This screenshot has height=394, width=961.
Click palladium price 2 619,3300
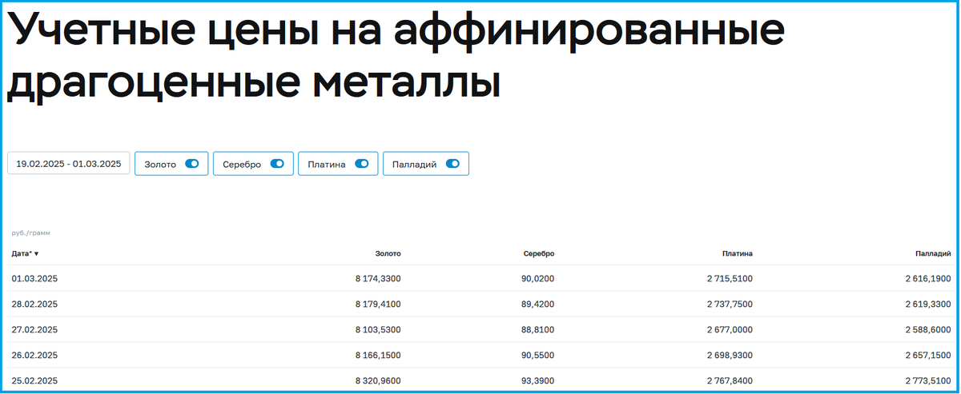click(928, 304)
